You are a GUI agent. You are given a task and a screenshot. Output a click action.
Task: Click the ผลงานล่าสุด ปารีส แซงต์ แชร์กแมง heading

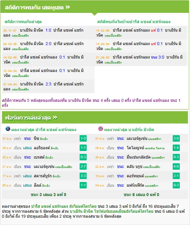click(44, 130)
